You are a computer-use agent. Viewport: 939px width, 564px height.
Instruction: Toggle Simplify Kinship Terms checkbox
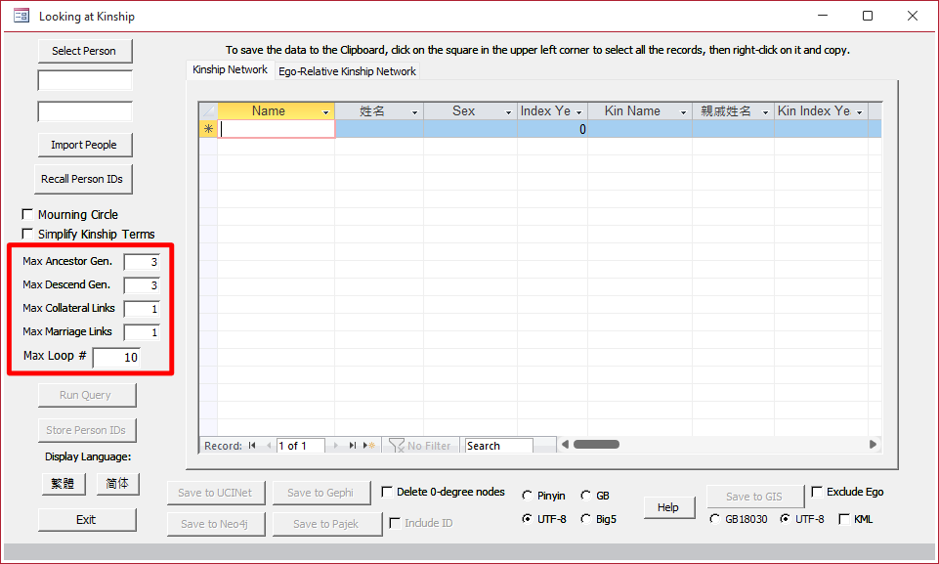click(x=27, y=235)
